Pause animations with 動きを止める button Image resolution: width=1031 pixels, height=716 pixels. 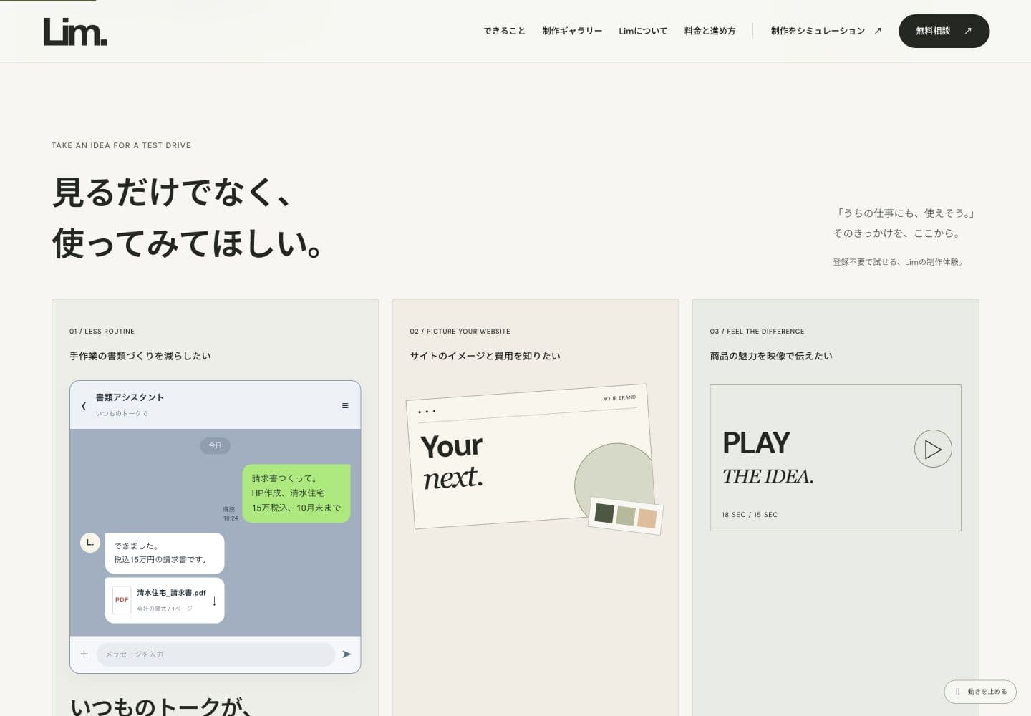[x=980, y=692]
